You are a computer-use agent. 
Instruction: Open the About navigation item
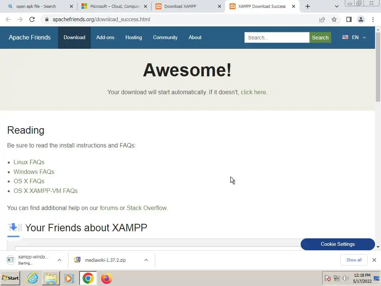(x=195, y=38)
